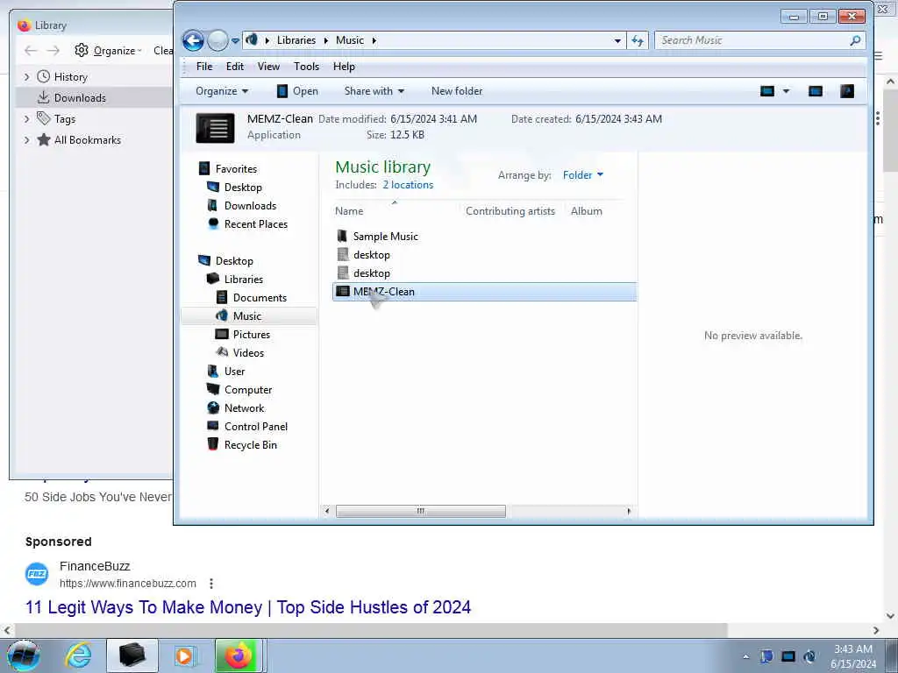Click the Firefox taskbar icon

[238, 655]
